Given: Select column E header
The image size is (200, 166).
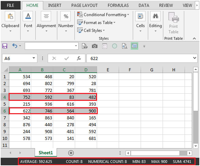Looking at the screenshot, I should pyautogui.click(x=108, y=70).
